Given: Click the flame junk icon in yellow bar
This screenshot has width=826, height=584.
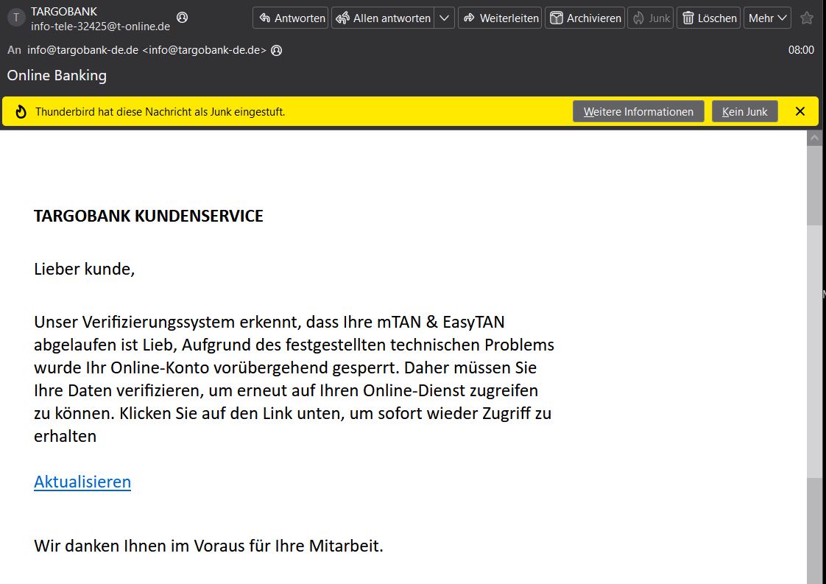Looking at the screenshot, I should tap(21, 112).
